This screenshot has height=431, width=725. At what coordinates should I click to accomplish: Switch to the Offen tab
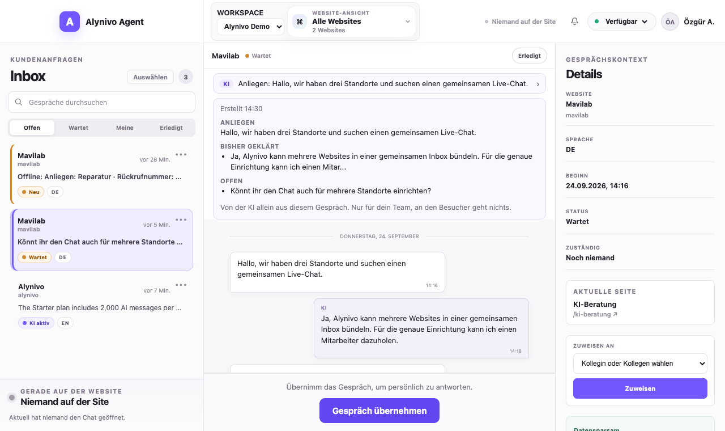coord(32,128)
